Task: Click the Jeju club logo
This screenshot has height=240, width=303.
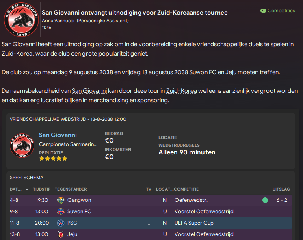Action: [61, 234]
